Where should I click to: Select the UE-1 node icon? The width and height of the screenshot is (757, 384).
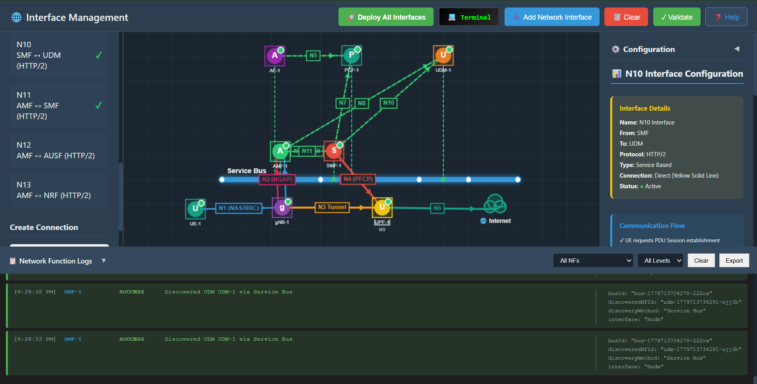point(195,209)
